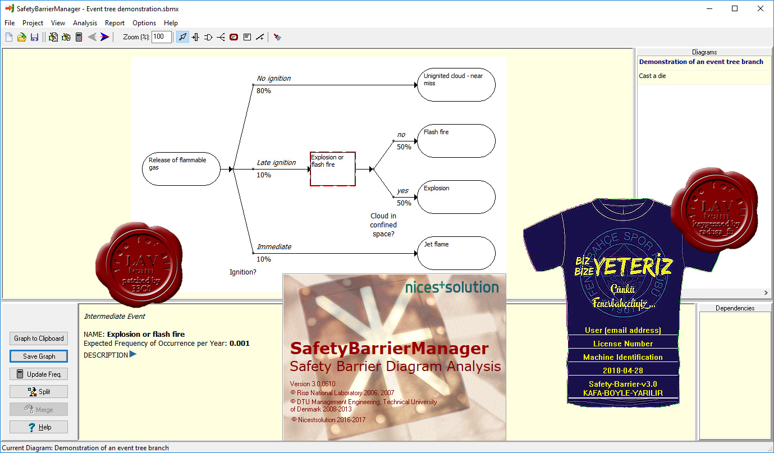Click the 80% probability value
This screenshot has height=453, width=774.
264,90
